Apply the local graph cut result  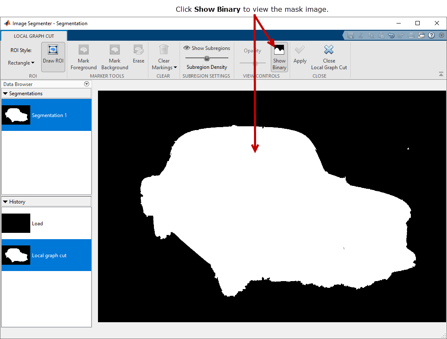[300, 54]
